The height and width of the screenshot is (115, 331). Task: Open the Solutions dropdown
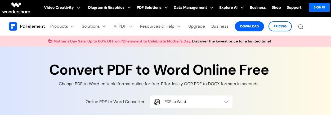click(94, 26)
